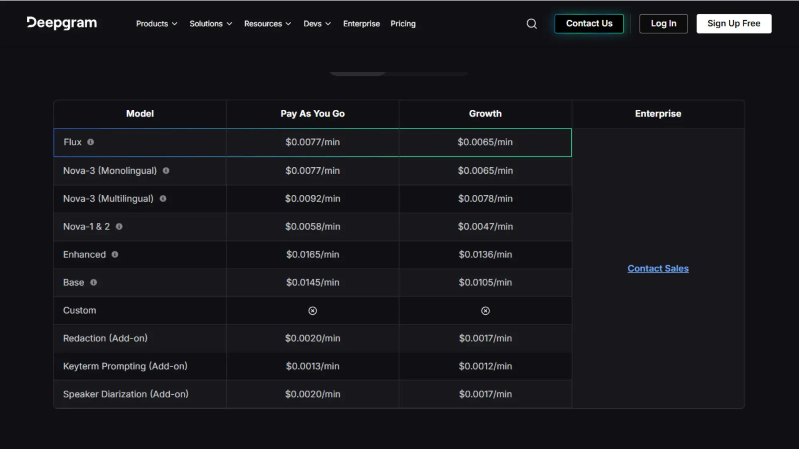The image size is (799, 449).
Task: Click the Base model info icon
Action: (93, 282)
